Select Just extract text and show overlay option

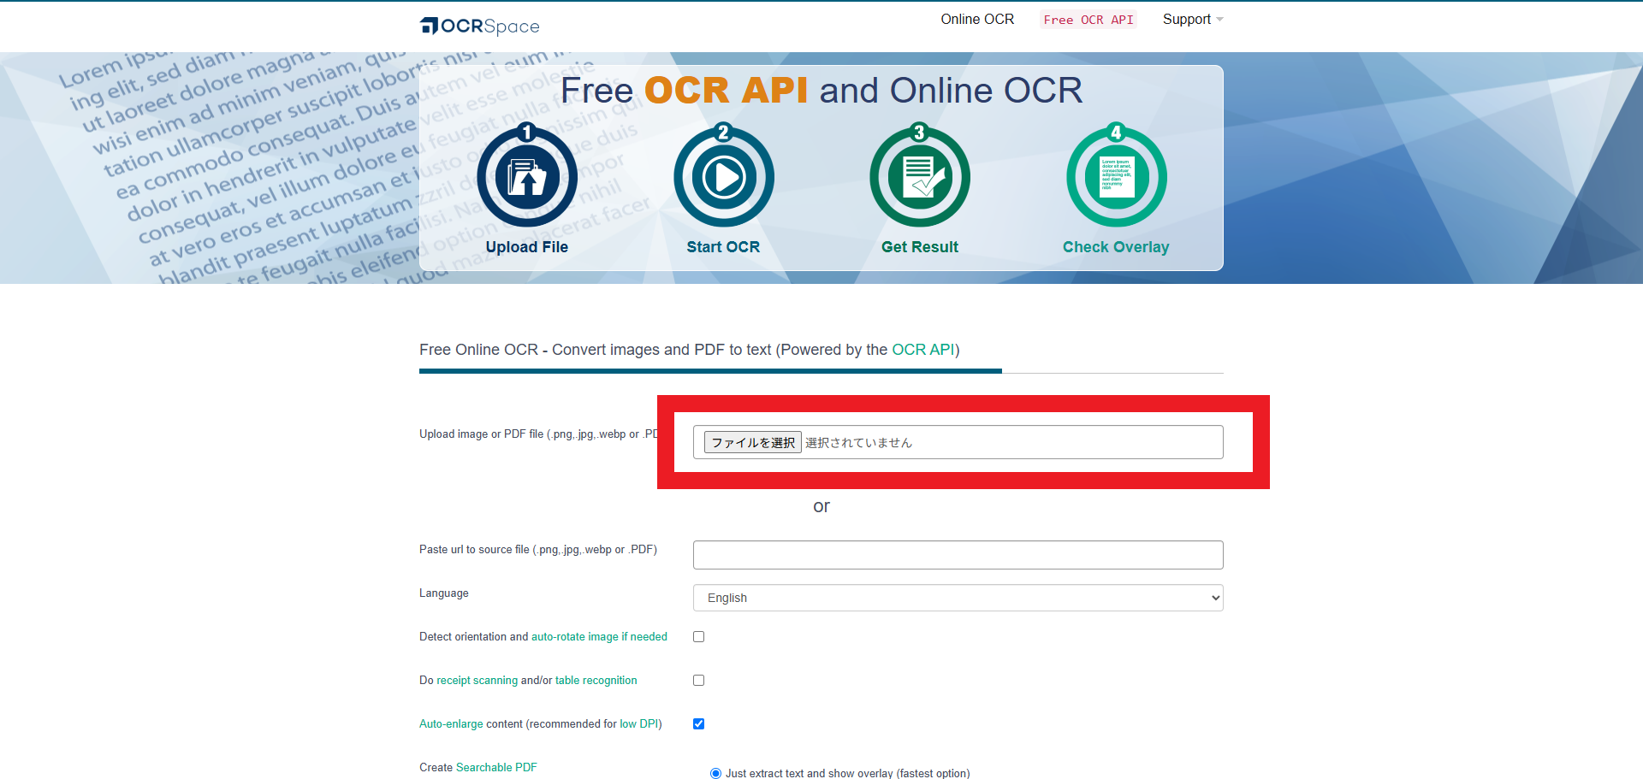[715, 773]
